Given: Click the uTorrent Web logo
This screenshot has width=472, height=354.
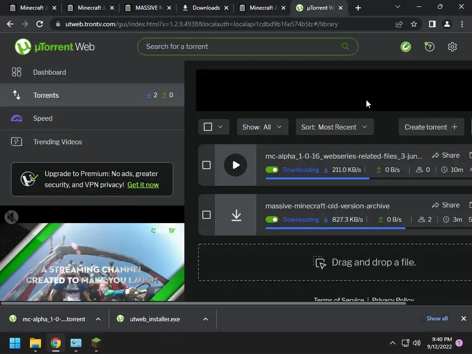Looking at the screenshot, I should click(x=55, y=47).
